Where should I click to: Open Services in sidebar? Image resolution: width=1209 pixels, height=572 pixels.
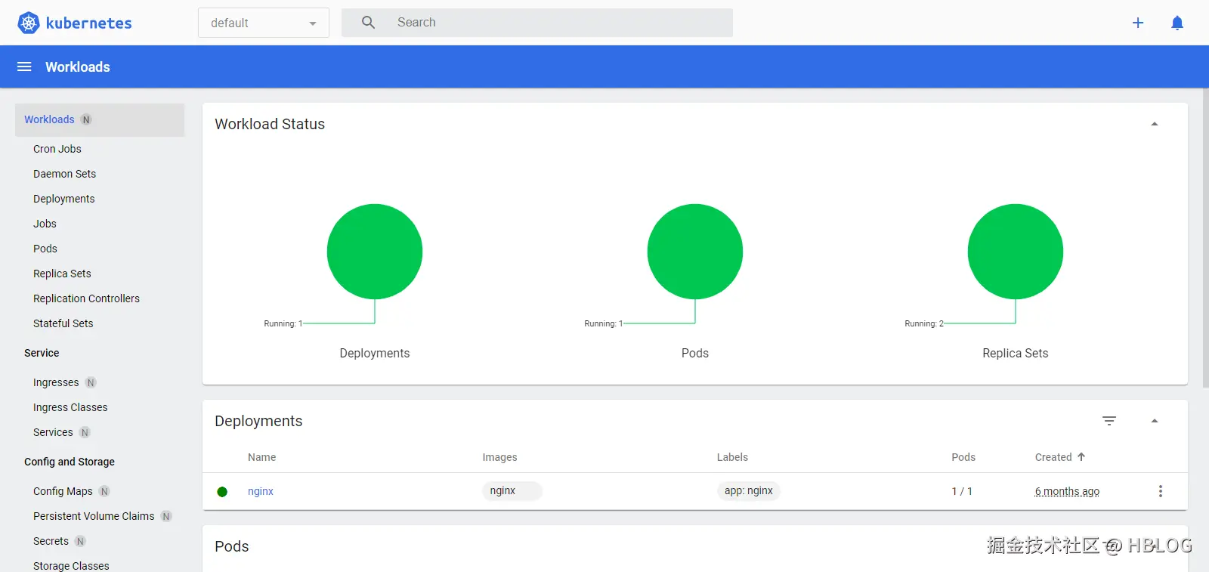click(53, 432)
